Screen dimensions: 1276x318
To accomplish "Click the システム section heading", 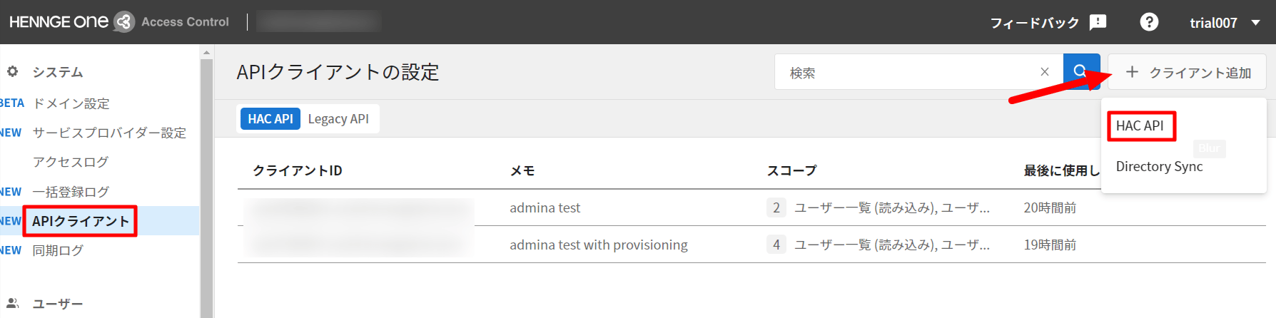I will tap(58, 72).
